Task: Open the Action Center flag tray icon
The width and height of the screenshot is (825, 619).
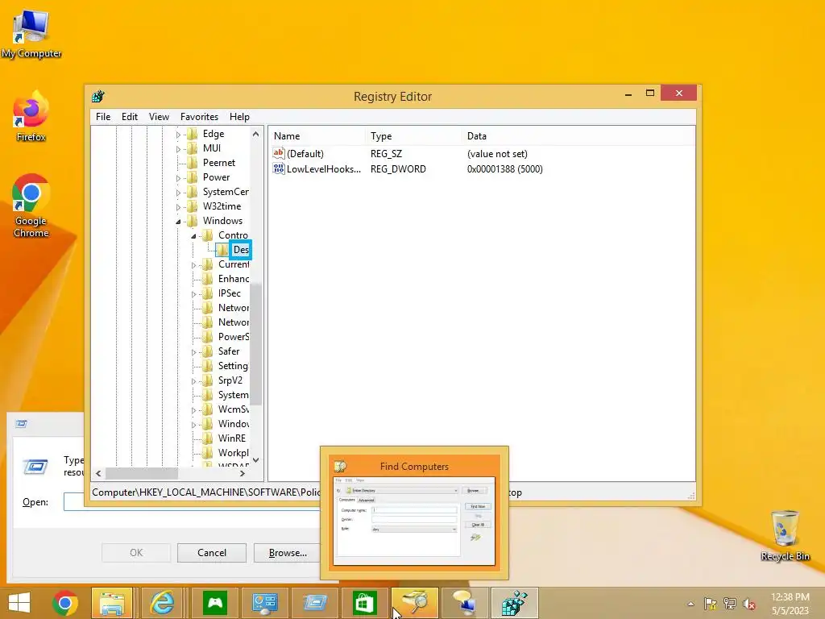Action: click(x=711, y=604)
